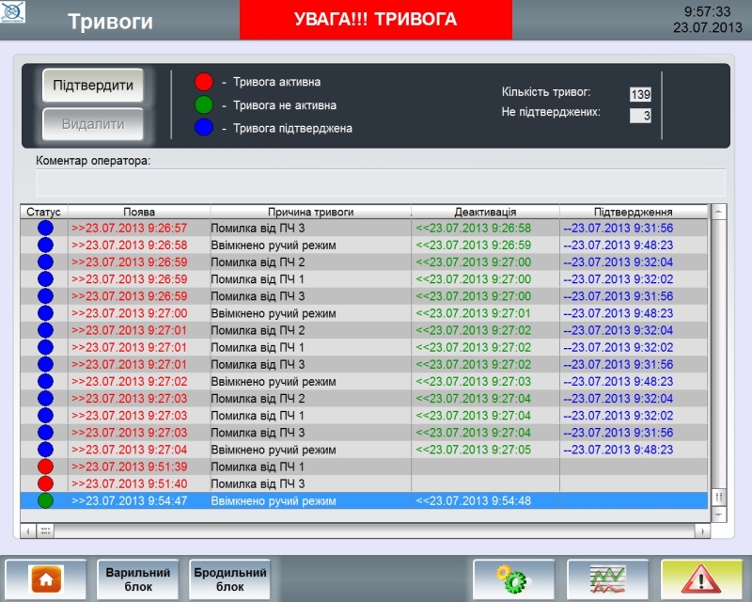
Task: Click the yellow alarm warning triangle icon
Action: tap(701, 579)
